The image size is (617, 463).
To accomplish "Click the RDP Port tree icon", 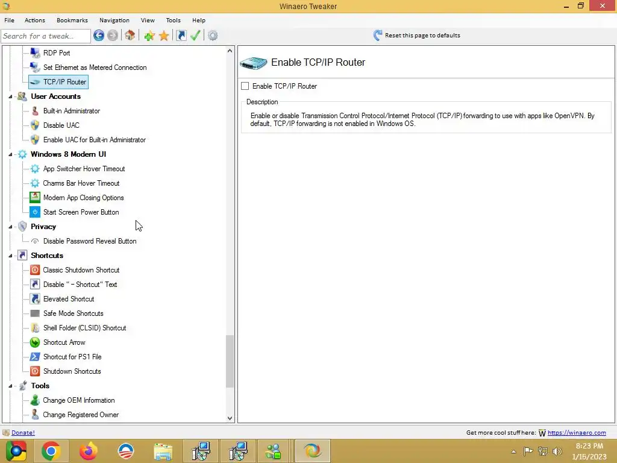I will [35, 53].
